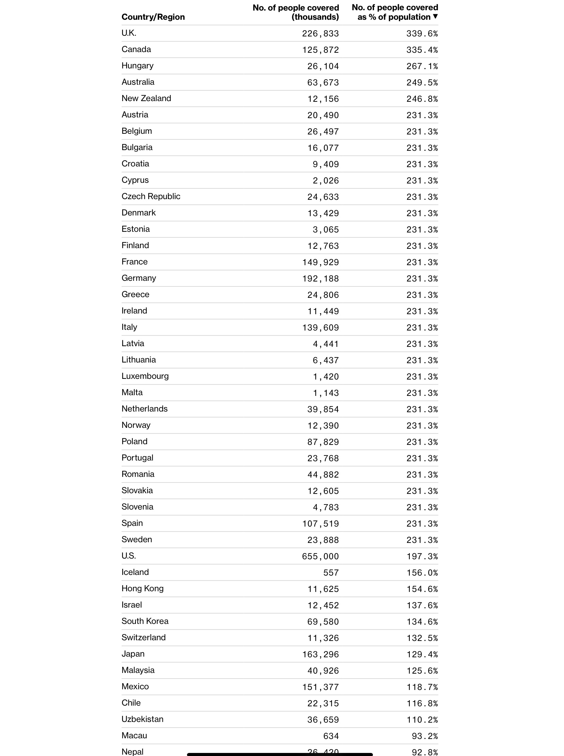Sort table by Country/Region column header
Image resolution: width=564 pixels, height=756 pixels.
point(153,17)
